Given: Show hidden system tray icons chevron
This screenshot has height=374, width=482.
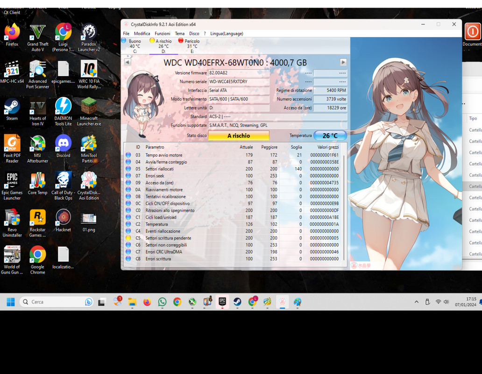Looking at the screenshot, I should (x=417, y=302).
